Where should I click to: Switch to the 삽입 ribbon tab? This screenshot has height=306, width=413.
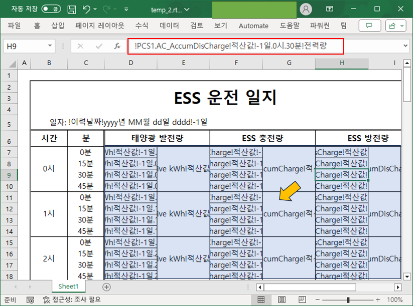click(58, 26)
